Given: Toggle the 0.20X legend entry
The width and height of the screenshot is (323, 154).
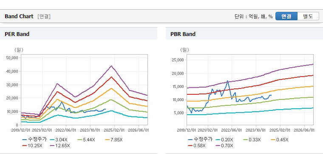Looking at the screenshot, I should 224,140.
